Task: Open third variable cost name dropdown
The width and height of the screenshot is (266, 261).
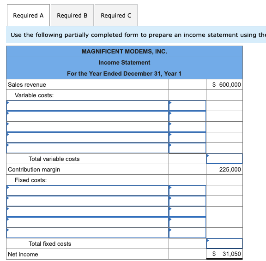Action: click(88, 127)
